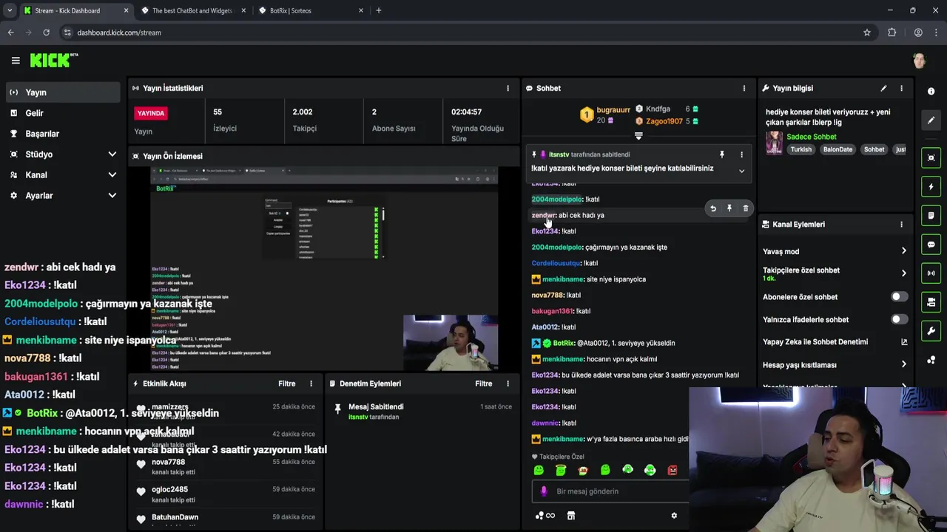
Task: Click the stream preview thumbnail
Action: tap(324, 268)
